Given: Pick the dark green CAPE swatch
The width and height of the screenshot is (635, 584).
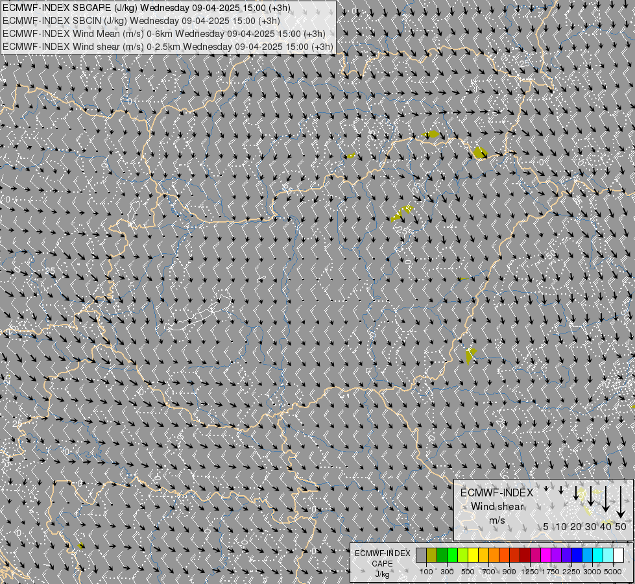Looking at the screenshot, I should pyautogui.click(x=442, y=555).
